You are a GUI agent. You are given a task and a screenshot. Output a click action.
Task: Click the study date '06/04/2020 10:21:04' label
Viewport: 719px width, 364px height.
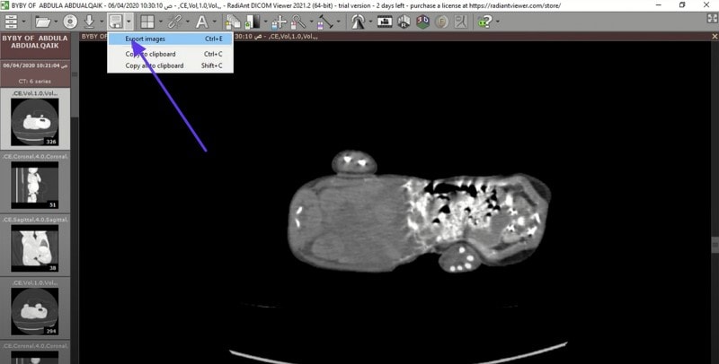(x=35, y=65)
